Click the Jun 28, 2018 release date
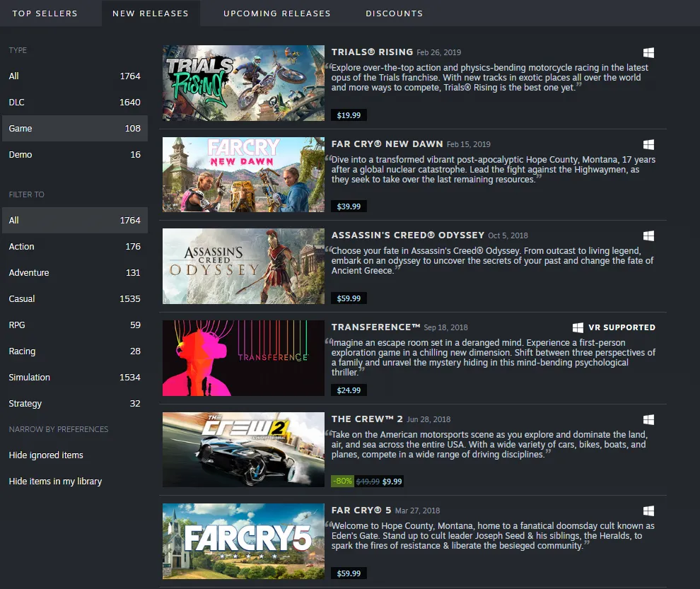700x589 pixels. [428, 420]
